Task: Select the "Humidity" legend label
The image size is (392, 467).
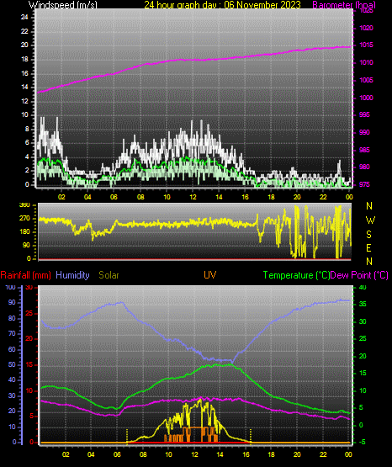Action: point(72,275)
